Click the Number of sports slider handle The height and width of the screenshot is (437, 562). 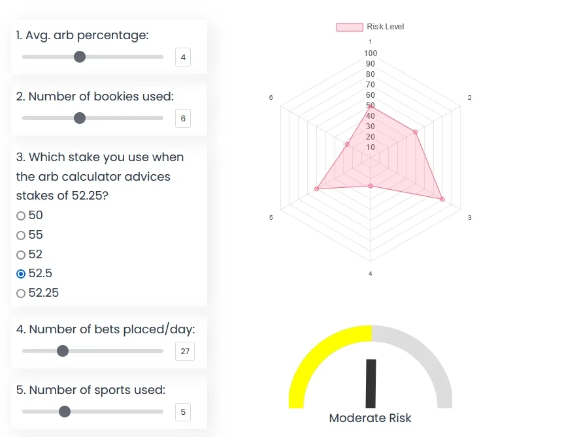65,412
